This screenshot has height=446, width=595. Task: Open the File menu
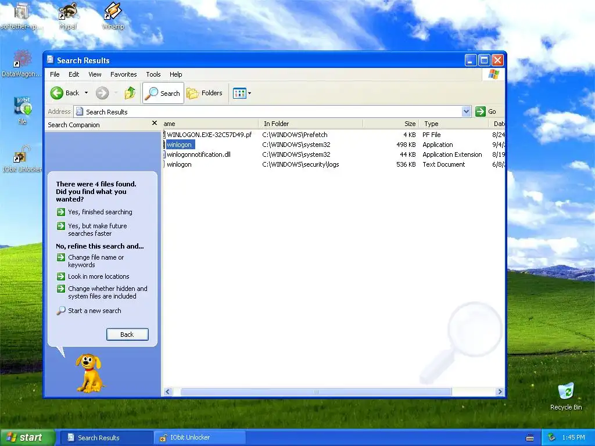click(55, 74)
